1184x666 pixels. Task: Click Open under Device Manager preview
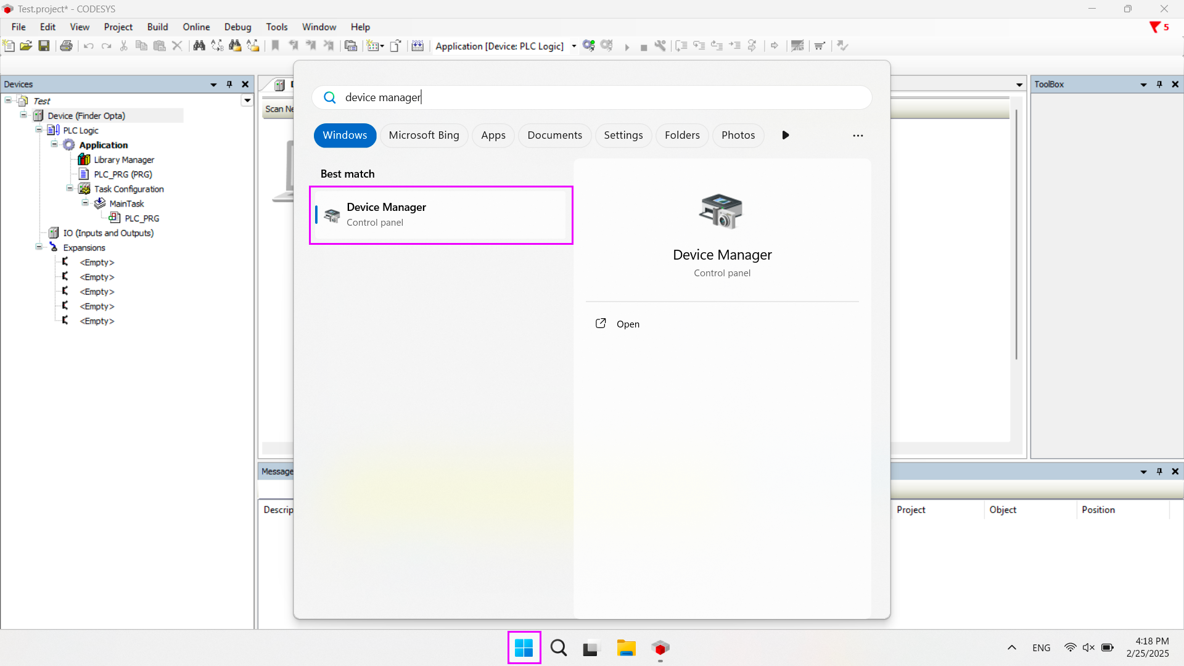[627, 324]
